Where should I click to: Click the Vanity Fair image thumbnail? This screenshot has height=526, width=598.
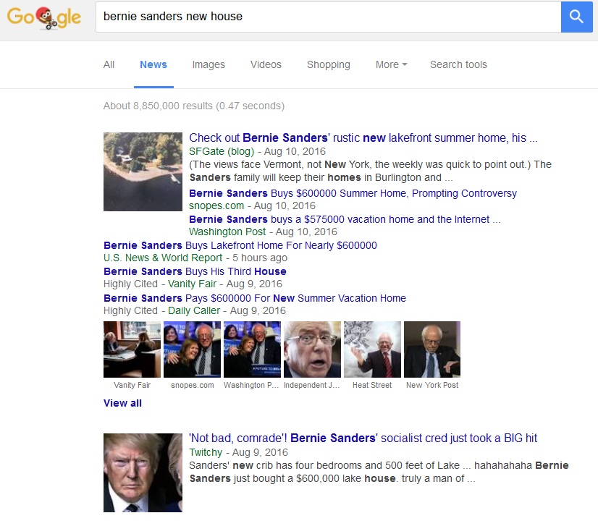click(x=132, y=349)
